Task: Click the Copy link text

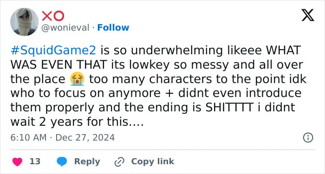Action: point(153,161)
